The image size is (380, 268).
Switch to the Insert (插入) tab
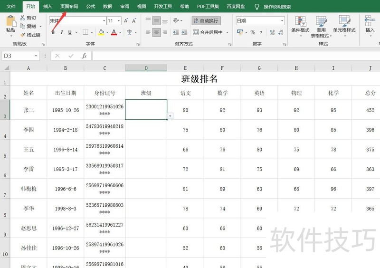tap(47, 7)
